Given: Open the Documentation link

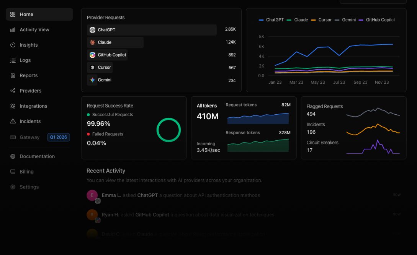Looking at the screenshot, I should [x=39, y=156].
